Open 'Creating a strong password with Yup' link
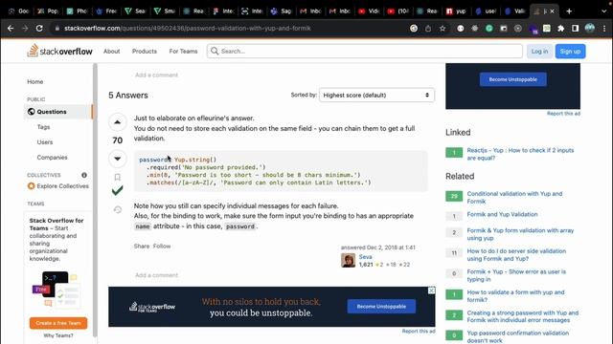This screenshot has width=613, height=344. 522,316
